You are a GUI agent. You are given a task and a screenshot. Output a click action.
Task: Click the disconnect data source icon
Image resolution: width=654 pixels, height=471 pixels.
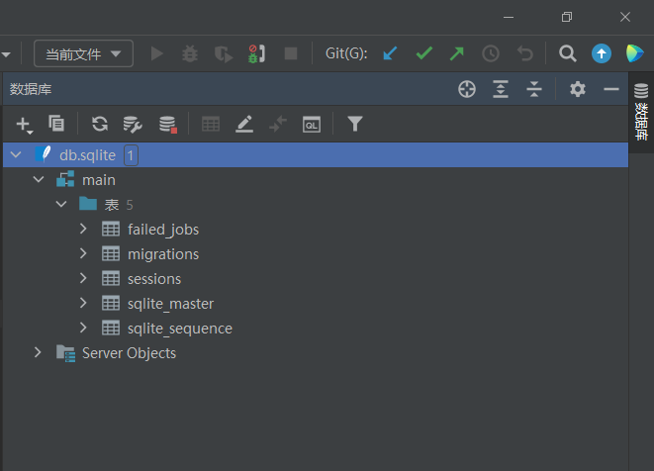(167, 124)
